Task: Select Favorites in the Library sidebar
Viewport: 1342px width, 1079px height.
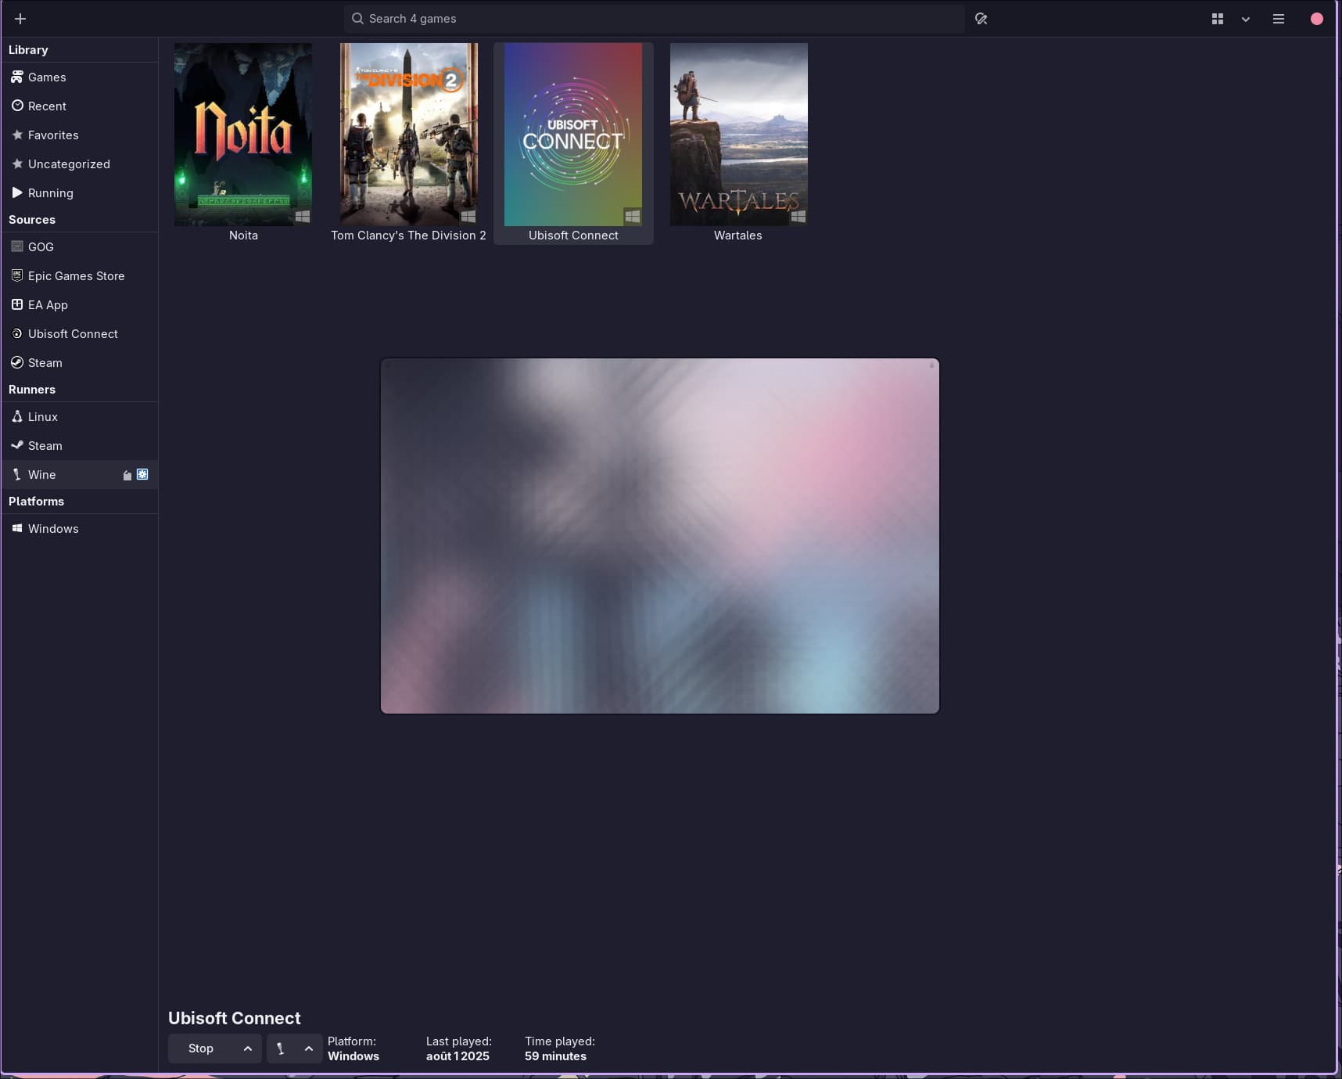Action: (x=53, y=135)
